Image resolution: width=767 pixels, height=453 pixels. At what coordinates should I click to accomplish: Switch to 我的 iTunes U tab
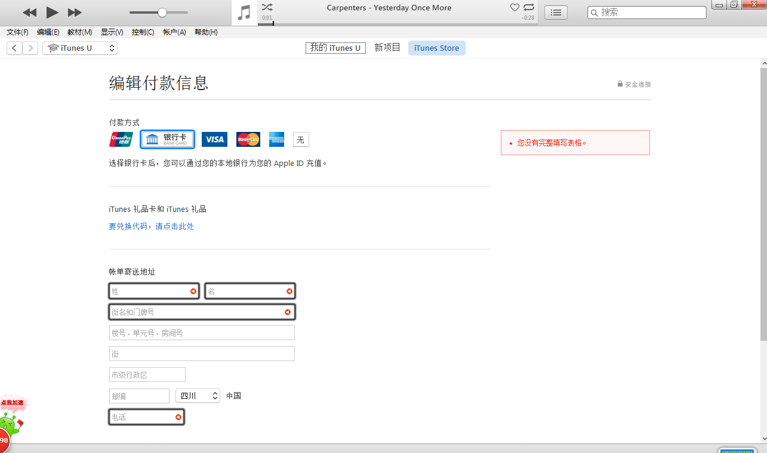pos(335,48)
